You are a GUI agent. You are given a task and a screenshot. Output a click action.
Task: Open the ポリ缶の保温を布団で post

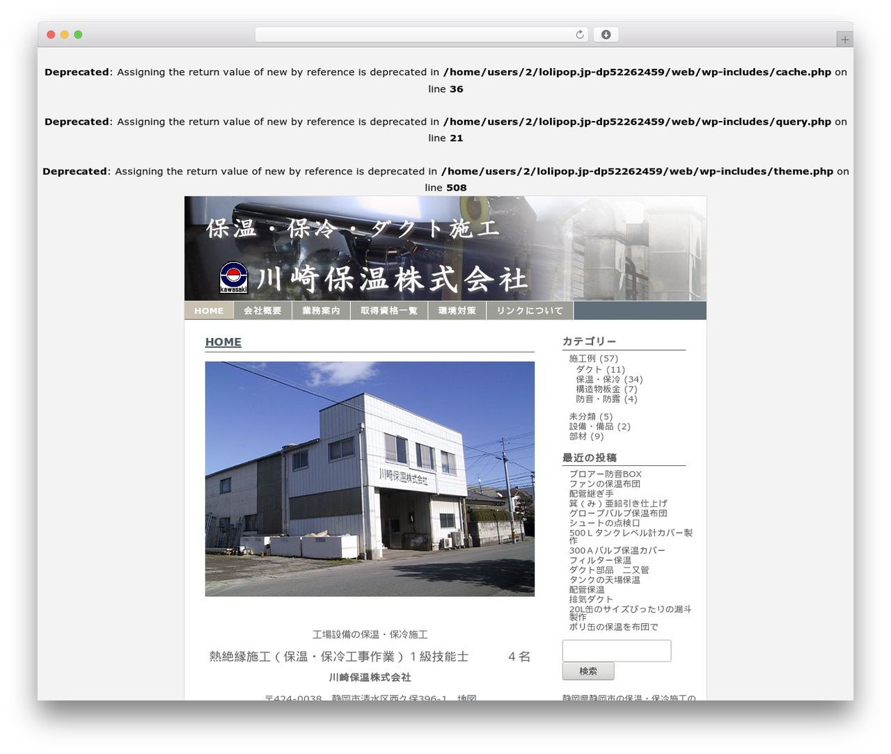click(613, 627)
